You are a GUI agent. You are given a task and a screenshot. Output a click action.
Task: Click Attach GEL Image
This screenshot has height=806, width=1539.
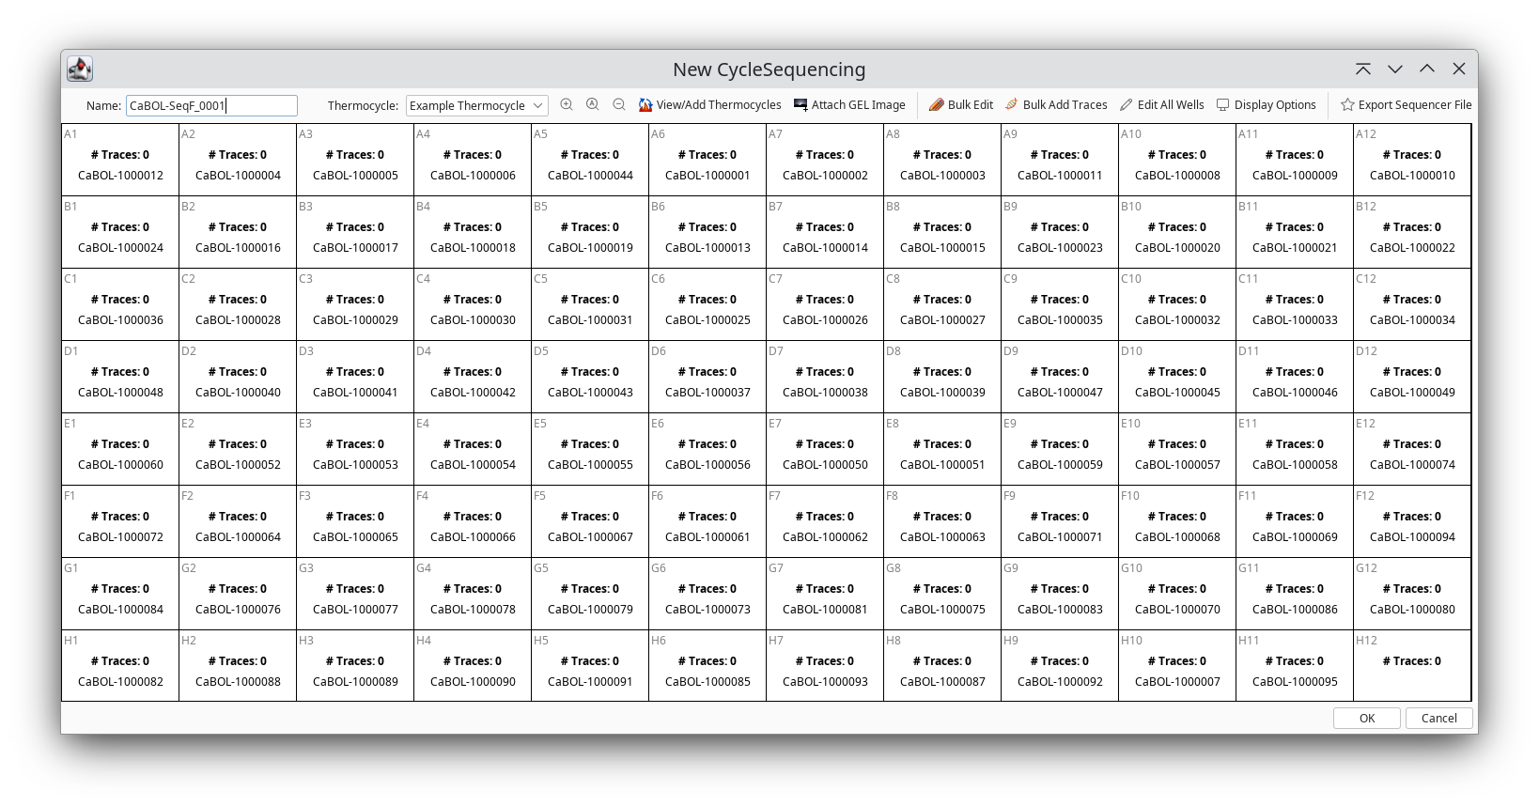click(x=849, y=105)
